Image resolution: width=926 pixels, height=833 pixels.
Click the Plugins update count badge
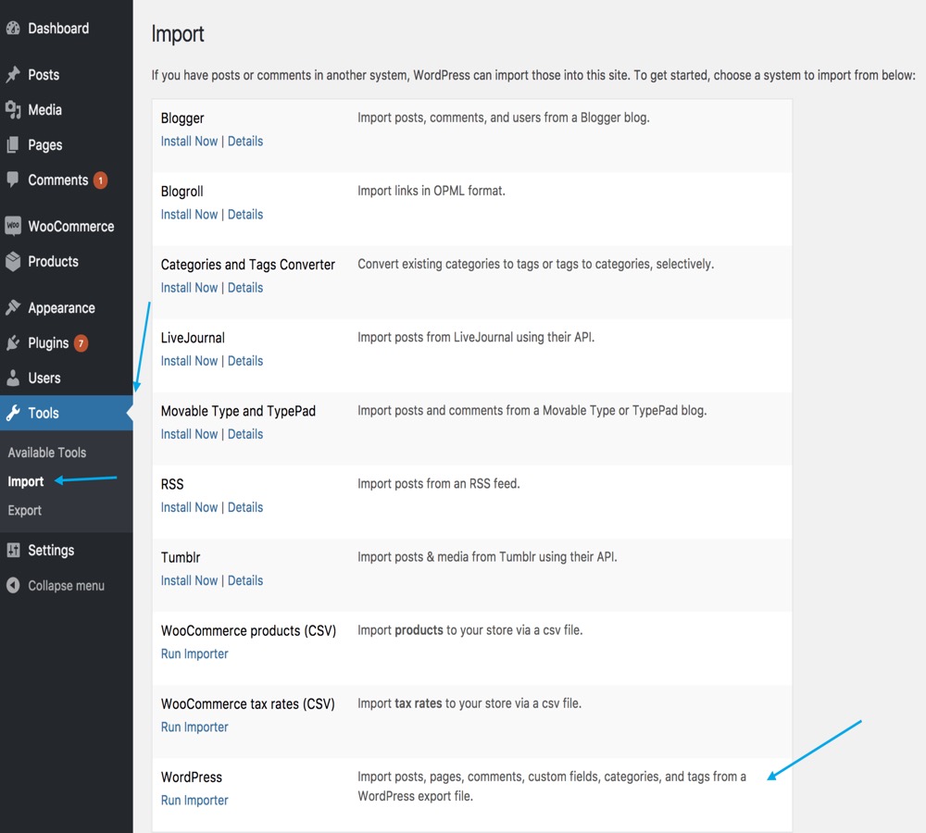click(81, 343)
